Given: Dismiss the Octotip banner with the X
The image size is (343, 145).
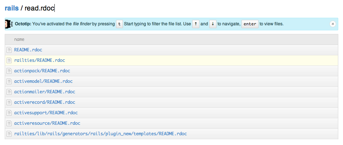Looking at the screenshot, I should [x=332, y=24].
